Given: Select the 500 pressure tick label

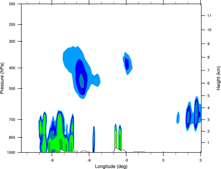Looking at the screenshot, I should tap(12, 88).
